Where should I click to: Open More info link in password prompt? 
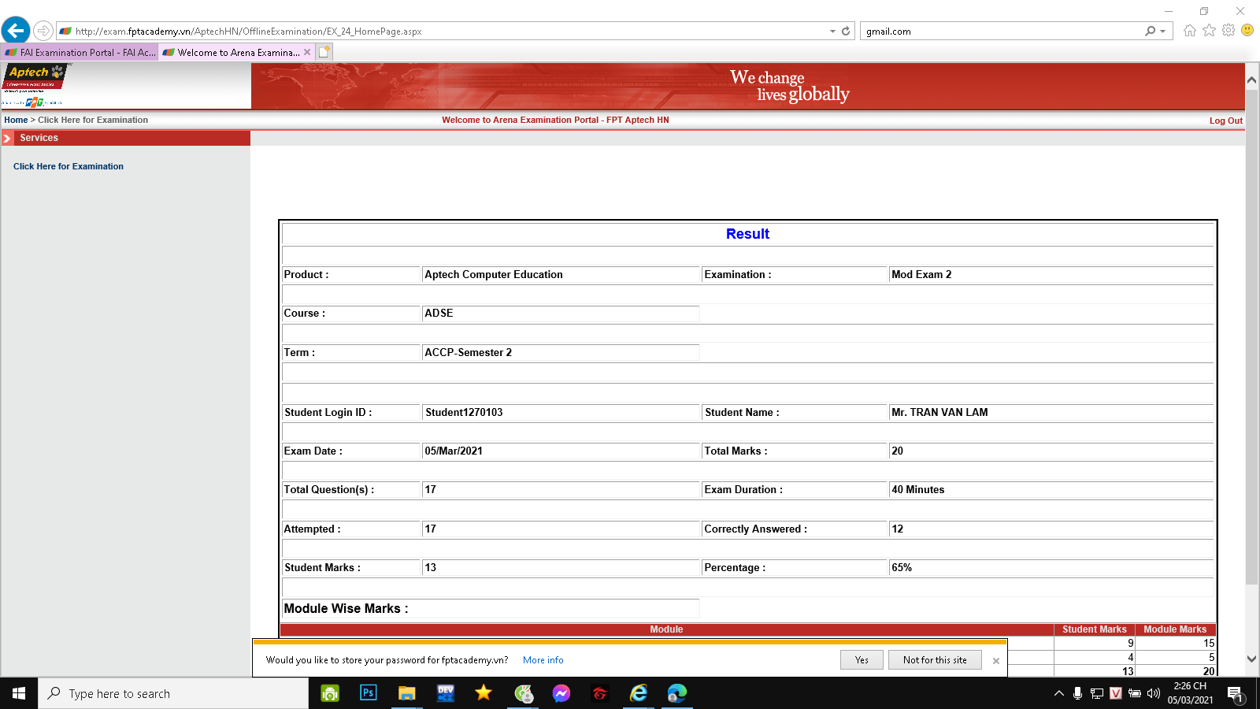(x=543, y=660)
